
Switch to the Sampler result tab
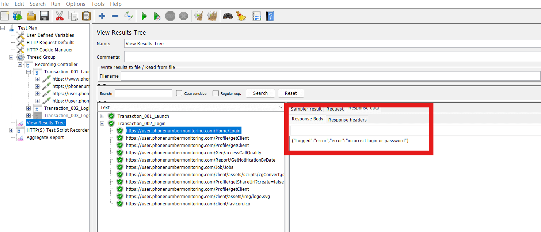tap(306, 109)
